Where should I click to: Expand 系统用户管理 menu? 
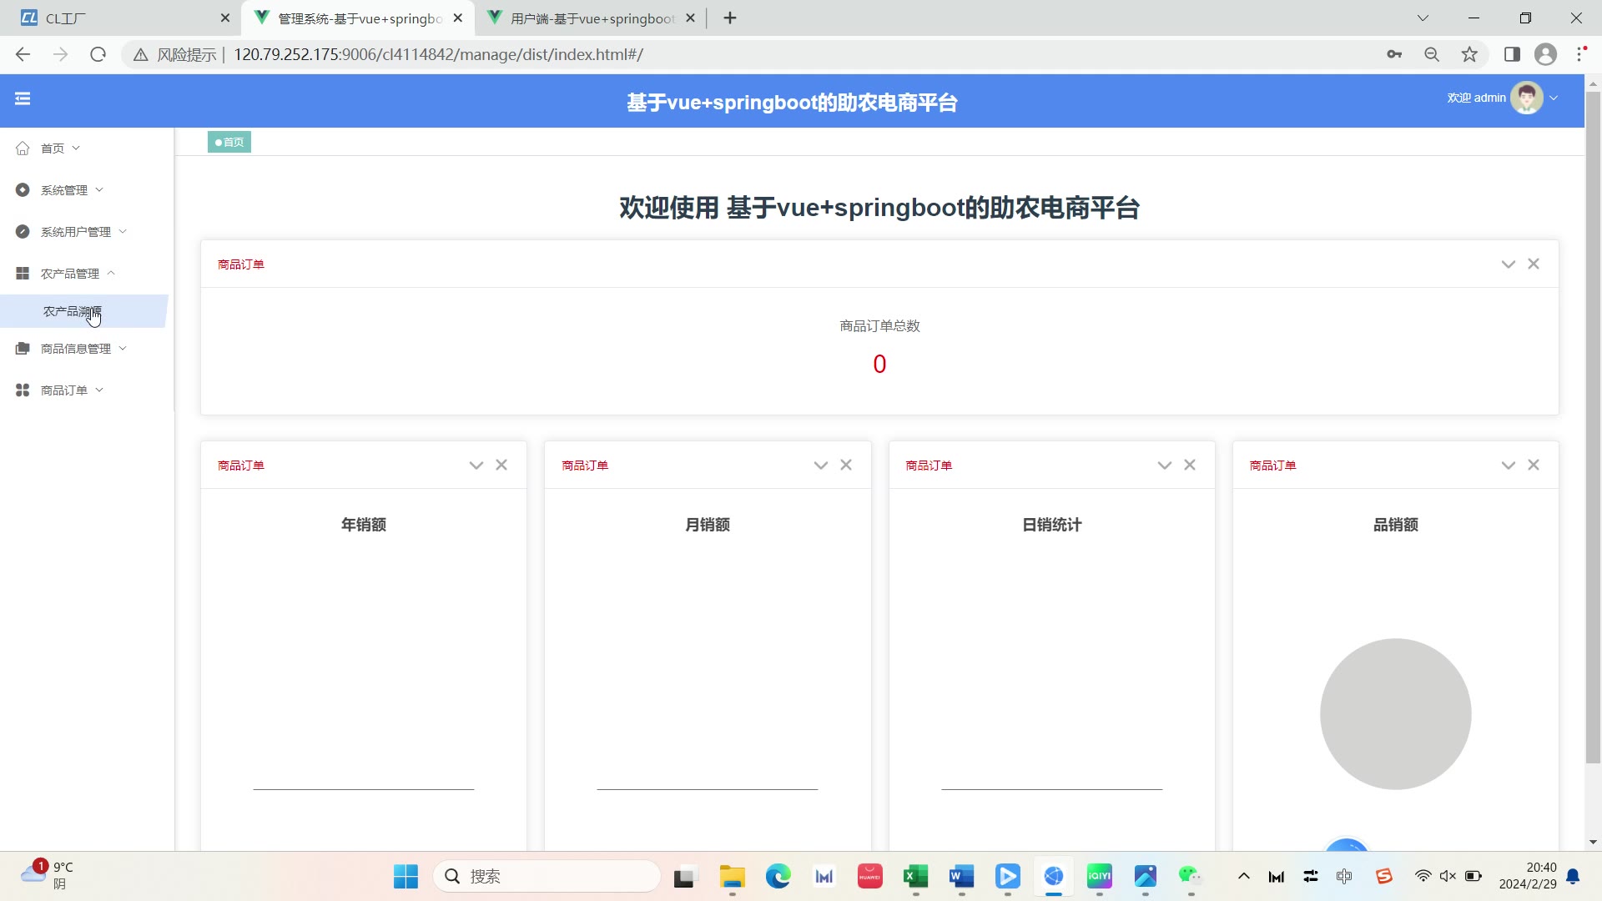(75, 232)
